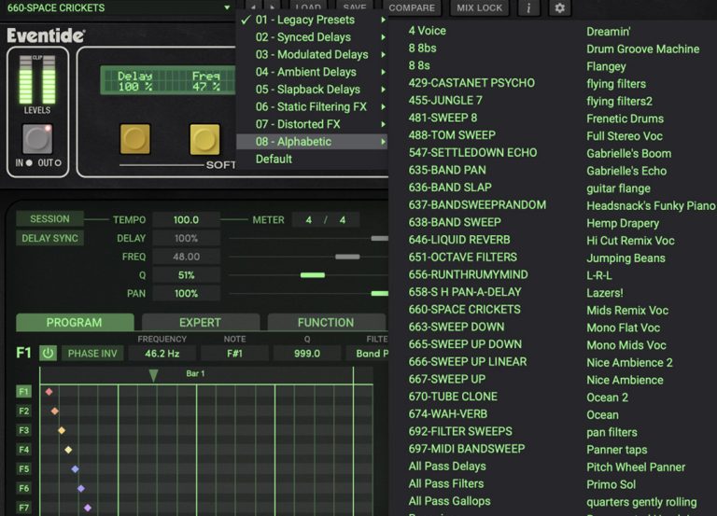Toggle the SESSION tempo button
The image size is (717, 516).
49,219
